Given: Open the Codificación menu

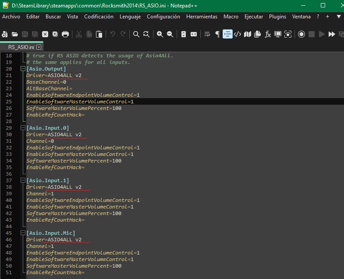Looking at the screenshot, I should [x=99, y=17].
